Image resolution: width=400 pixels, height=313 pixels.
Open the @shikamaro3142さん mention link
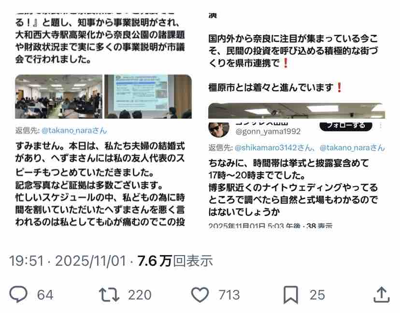tap(273, 148)
